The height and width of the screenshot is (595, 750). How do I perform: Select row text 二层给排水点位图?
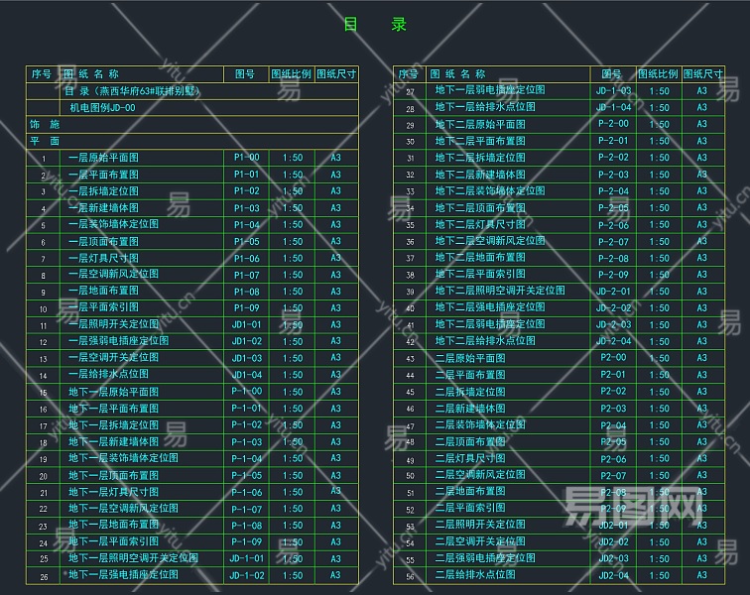475,574
